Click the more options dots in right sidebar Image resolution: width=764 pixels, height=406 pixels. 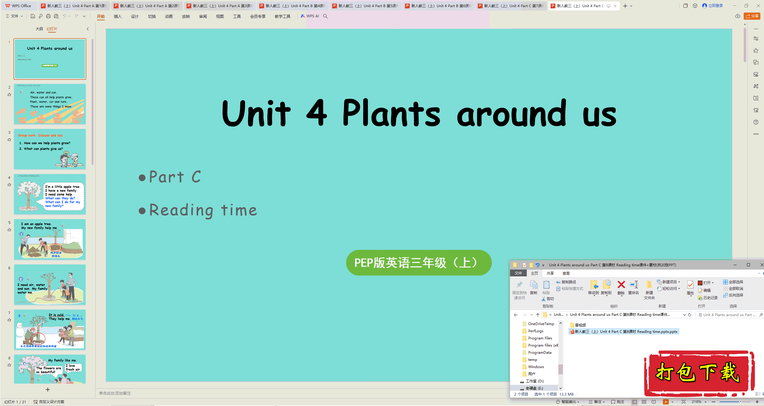[756, 134]
